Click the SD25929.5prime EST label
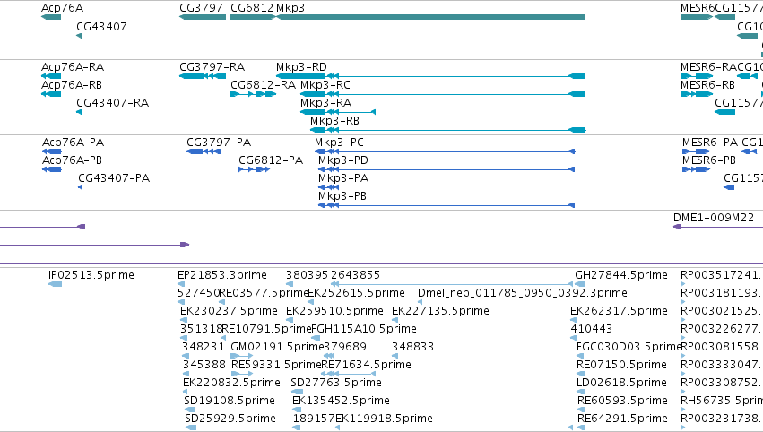 tap(230, 419)
